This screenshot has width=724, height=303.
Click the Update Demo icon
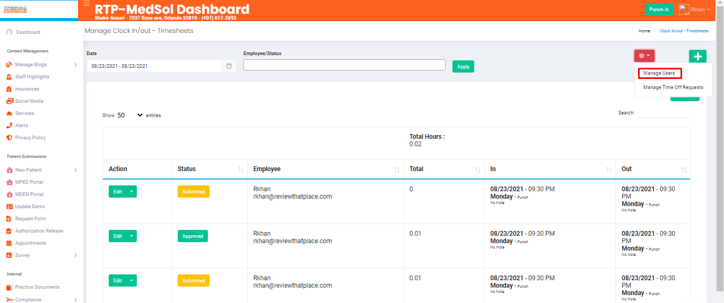point(10,207)
